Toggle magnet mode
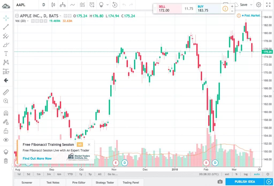Image resolution: width=274 pixels, height=186 pixels. [x=6, y=113]
